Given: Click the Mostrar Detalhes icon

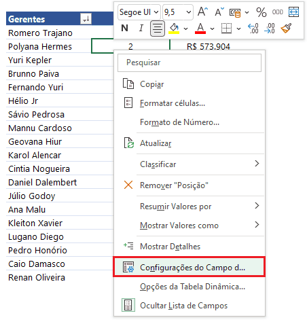Looking at the screenshot, I should (128, 246).
